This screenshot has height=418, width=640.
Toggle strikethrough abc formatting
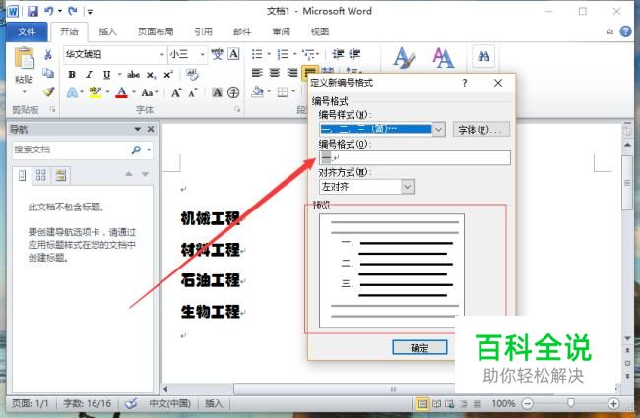(133, 74)
